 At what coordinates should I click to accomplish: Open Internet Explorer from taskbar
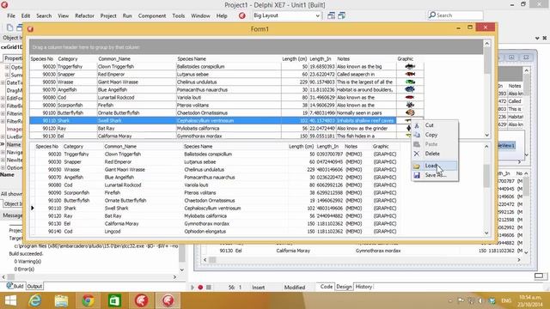coord(35,300)
